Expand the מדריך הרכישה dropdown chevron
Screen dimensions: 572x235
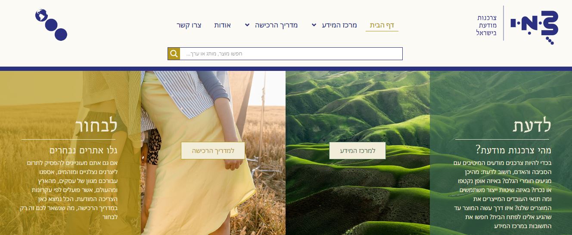click(x=247, y=25)
